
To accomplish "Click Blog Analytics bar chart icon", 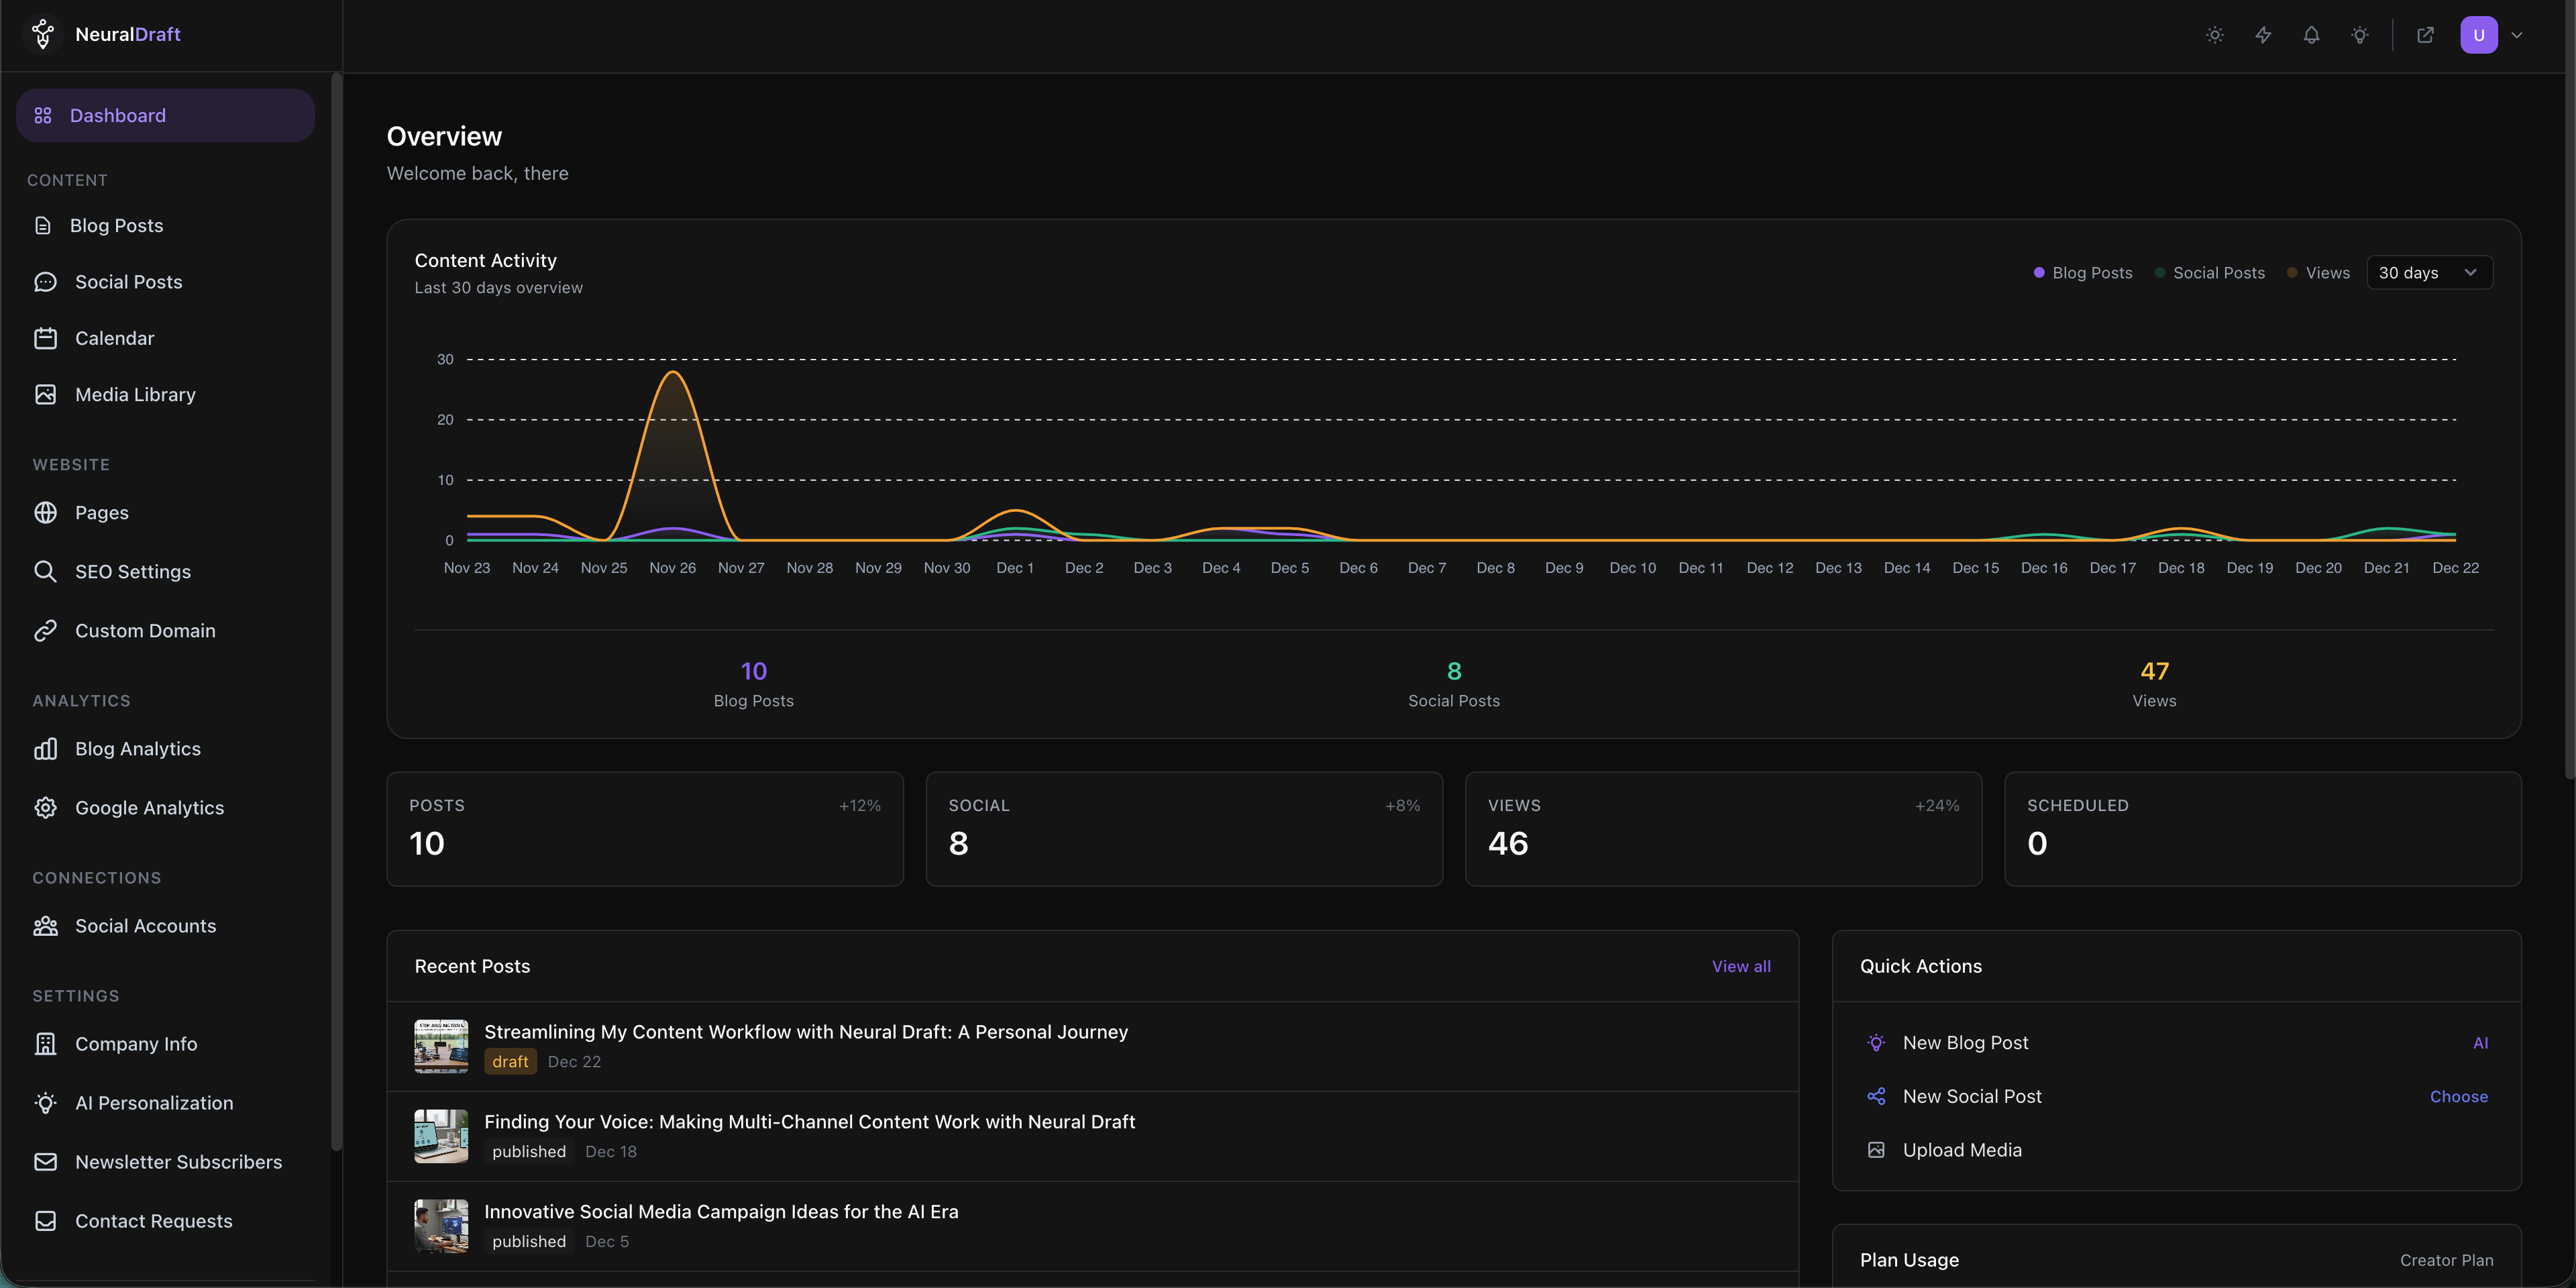I will pos(45,749).
